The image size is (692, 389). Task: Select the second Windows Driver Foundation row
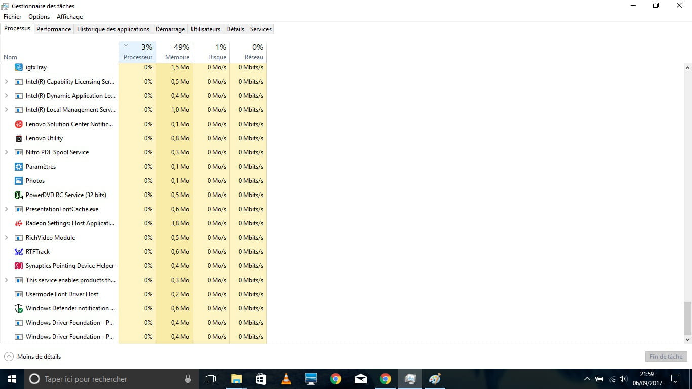coord(133,337)
